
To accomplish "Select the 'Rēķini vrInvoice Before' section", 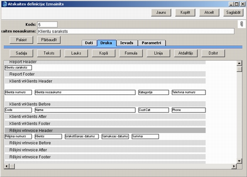I will pos(105,143).
